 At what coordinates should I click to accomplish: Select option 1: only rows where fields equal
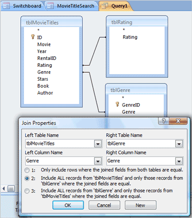click(27, 170)
